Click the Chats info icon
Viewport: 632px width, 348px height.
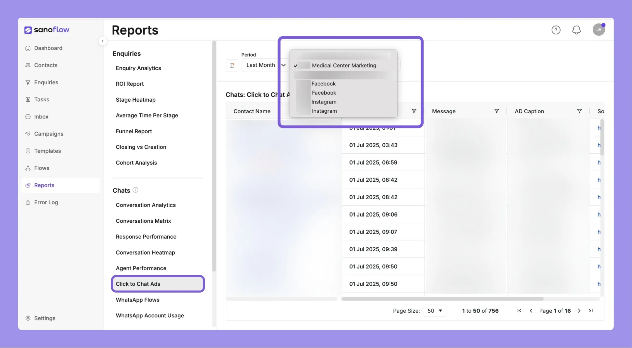(135, 190)
